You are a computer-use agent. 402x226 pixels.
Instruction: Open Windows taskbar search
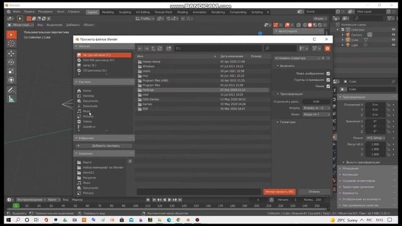[x=18, y=220]
